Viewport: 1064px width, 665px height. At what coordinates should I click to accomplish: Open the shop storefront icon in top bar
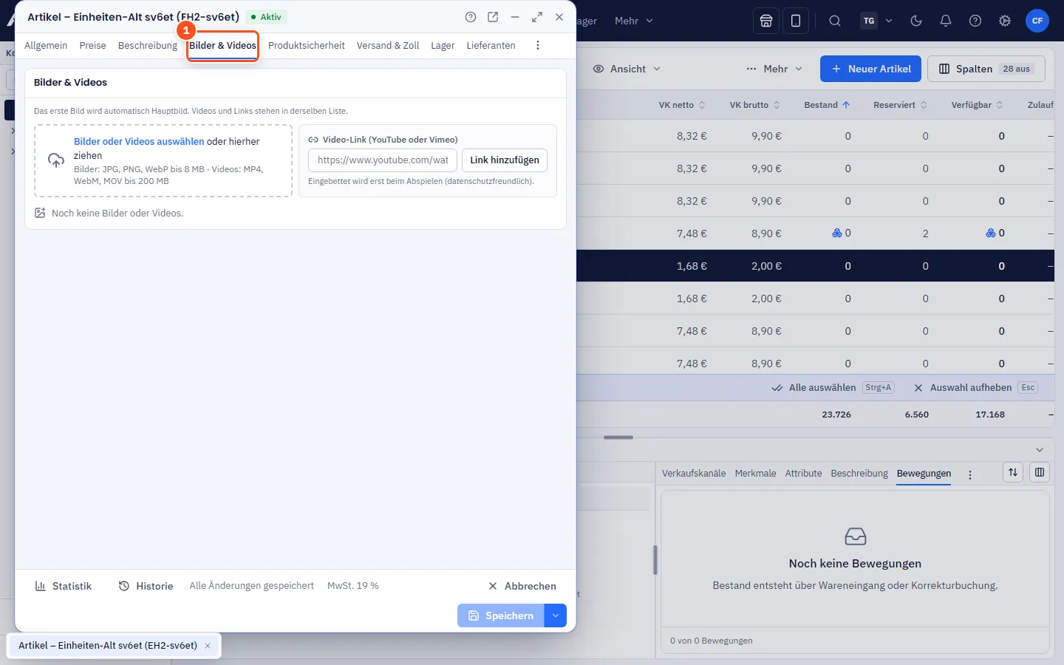click(x=766, y=21)
